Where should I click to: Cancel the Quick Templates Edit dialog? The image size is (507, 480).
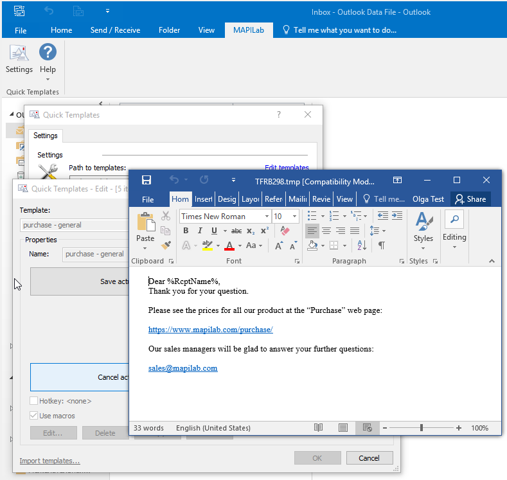click(369, 458)
